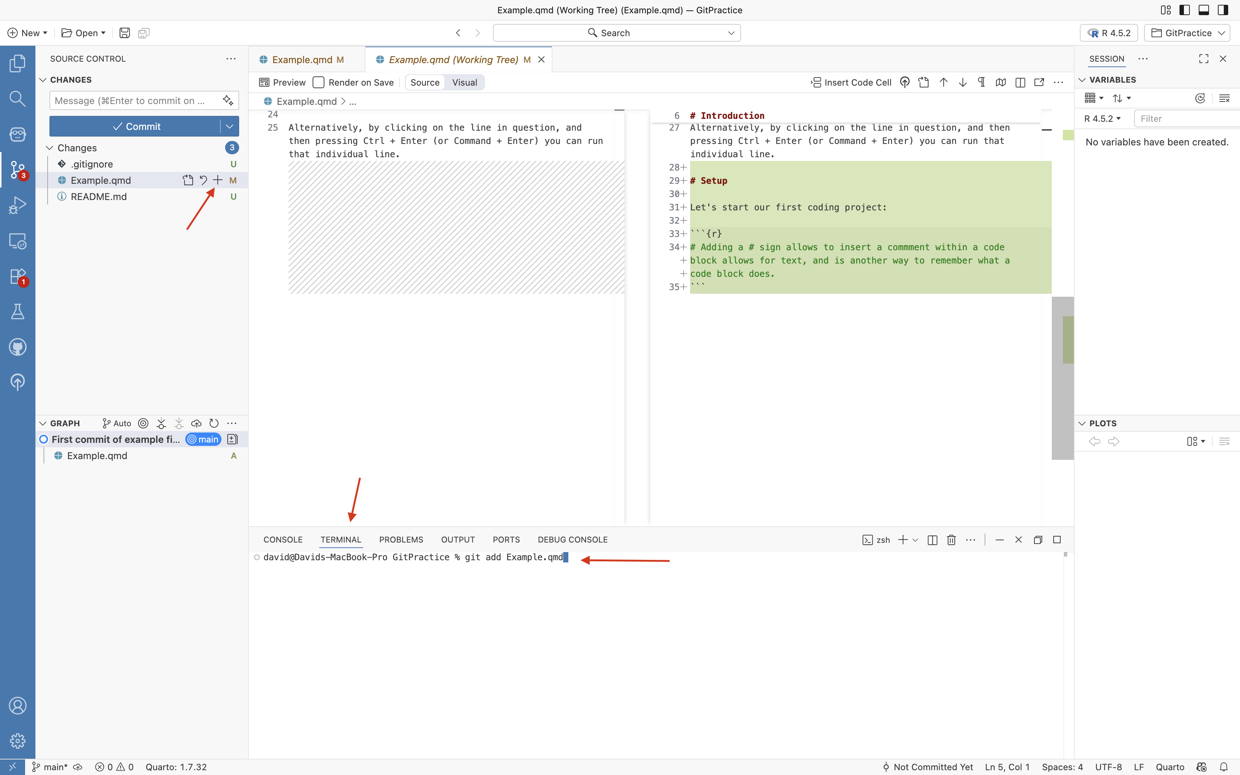Switch editor to Visual mode
This screenshot has height=775, width=1240.
click(464, 83)
